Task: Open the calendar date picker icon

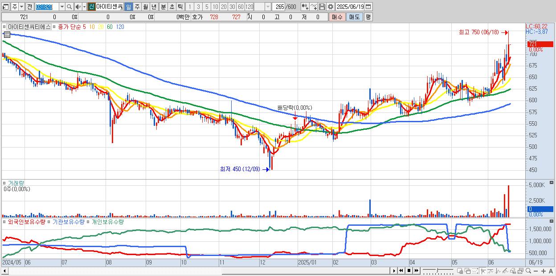Action: pos(368,7)
